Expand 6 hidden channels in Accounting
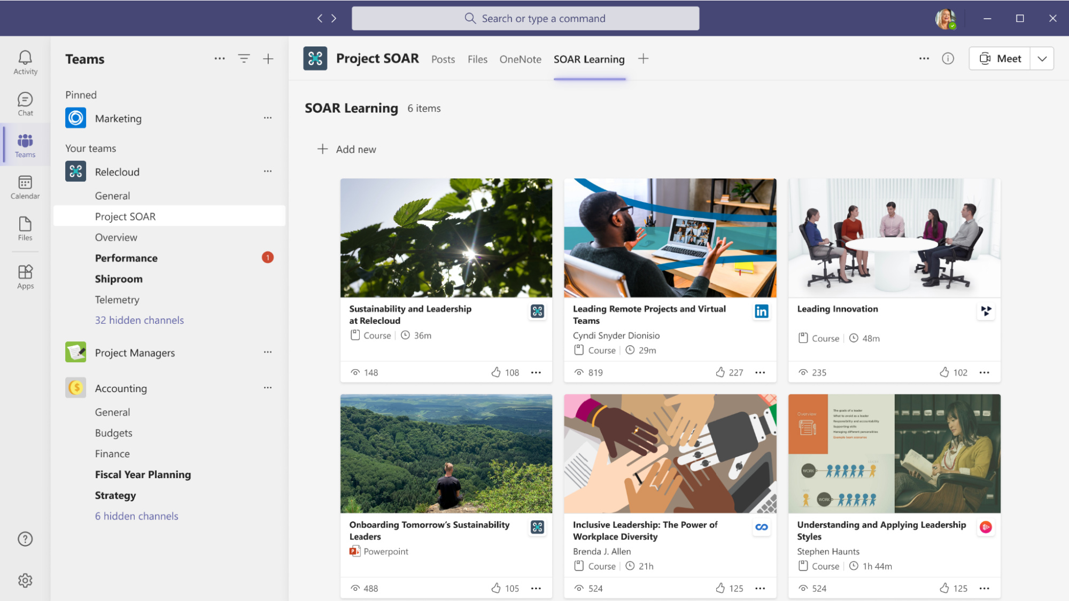Screen dimensions: 1069x601 136,516
